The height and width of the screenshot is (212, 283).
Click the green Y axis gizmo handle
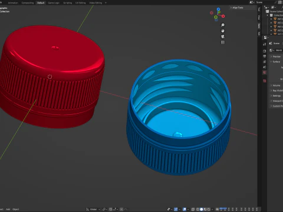pyautogui.click(x=216, y=17)
